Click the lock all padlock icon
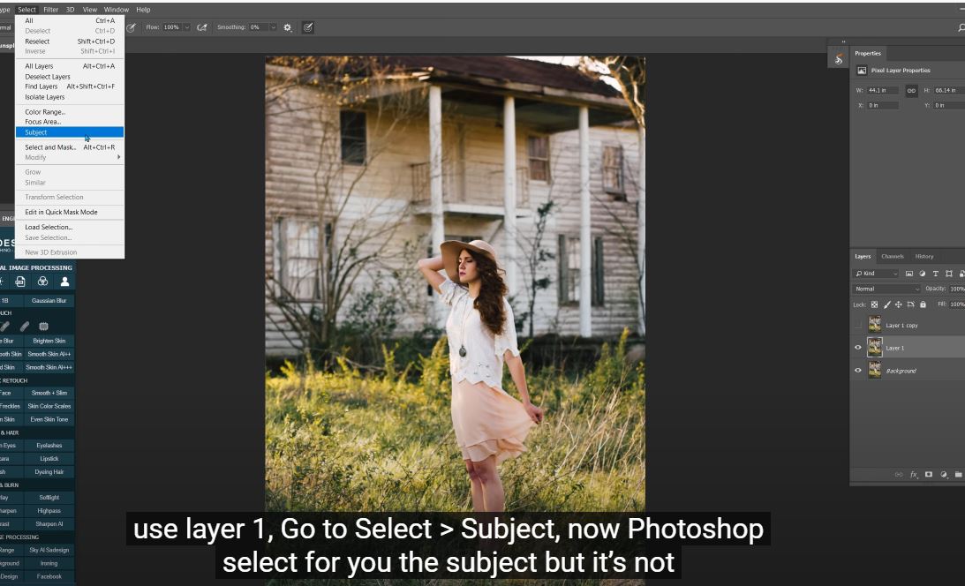Viewport: 965px width, 586px height. (923, 304)
